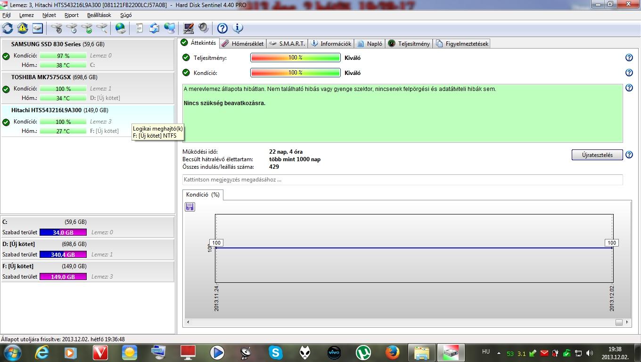The height and width of the screenshot is (362, 641).
Task: Click the disk with magnifier toolbar icon
Action: tap(102, 28)
